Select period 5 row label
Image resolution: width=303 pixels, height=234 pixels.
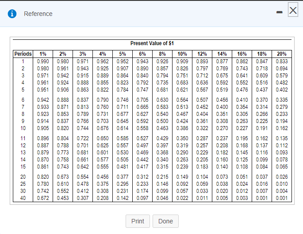tap(23, 90)
